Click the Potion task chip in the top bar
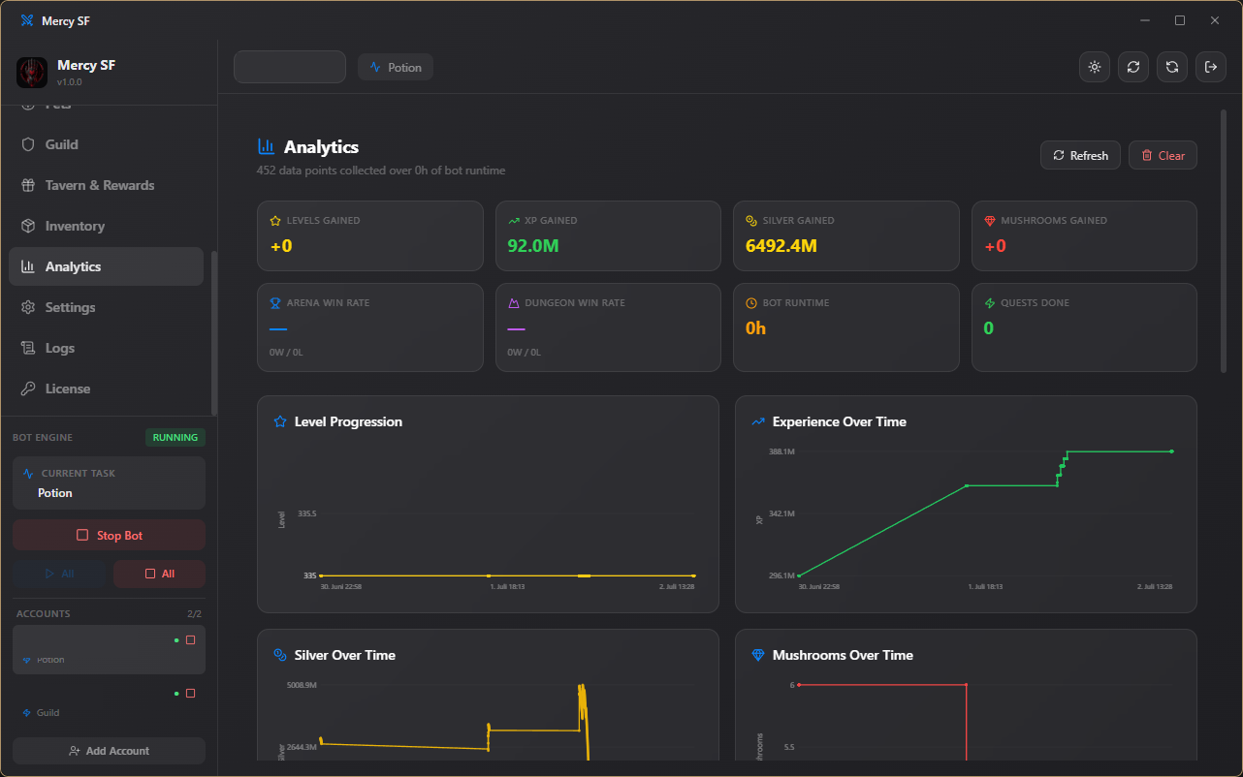 click(396, 67)
